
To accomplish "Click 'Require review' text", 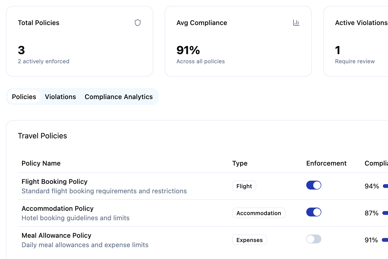I will 355,61.
